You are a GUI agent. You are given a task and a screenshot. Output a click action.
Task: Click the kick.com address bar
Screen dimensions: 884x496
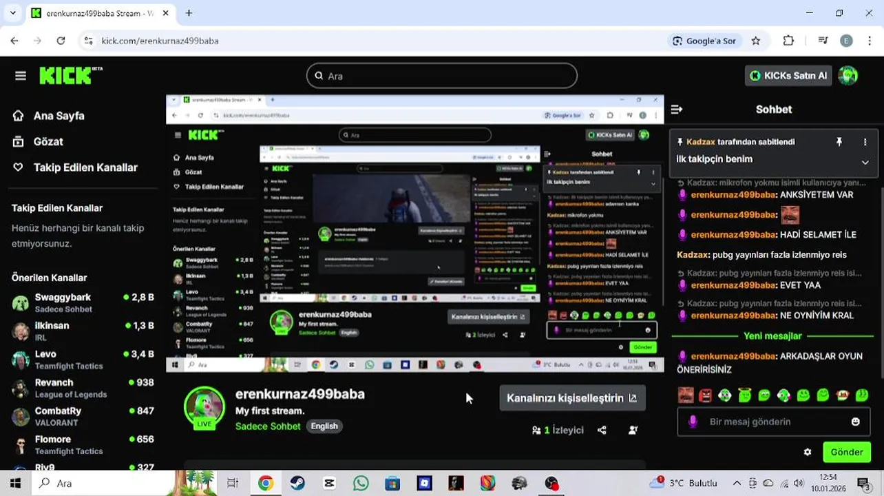[372, 41]
